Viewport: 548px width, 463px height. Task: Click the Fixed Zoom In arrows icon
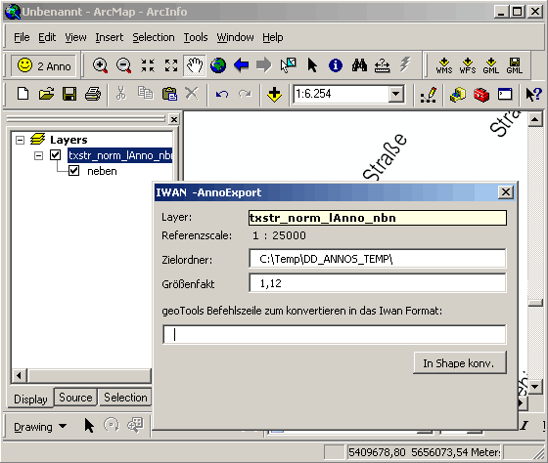148,65
